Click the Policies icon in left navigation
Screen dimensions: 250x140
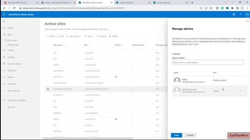tap(4, 50)
